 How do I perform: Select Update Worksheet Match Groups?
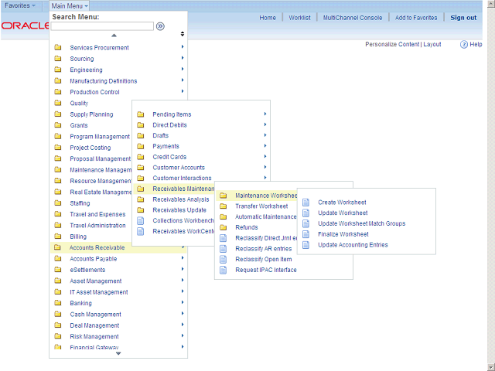361,223
